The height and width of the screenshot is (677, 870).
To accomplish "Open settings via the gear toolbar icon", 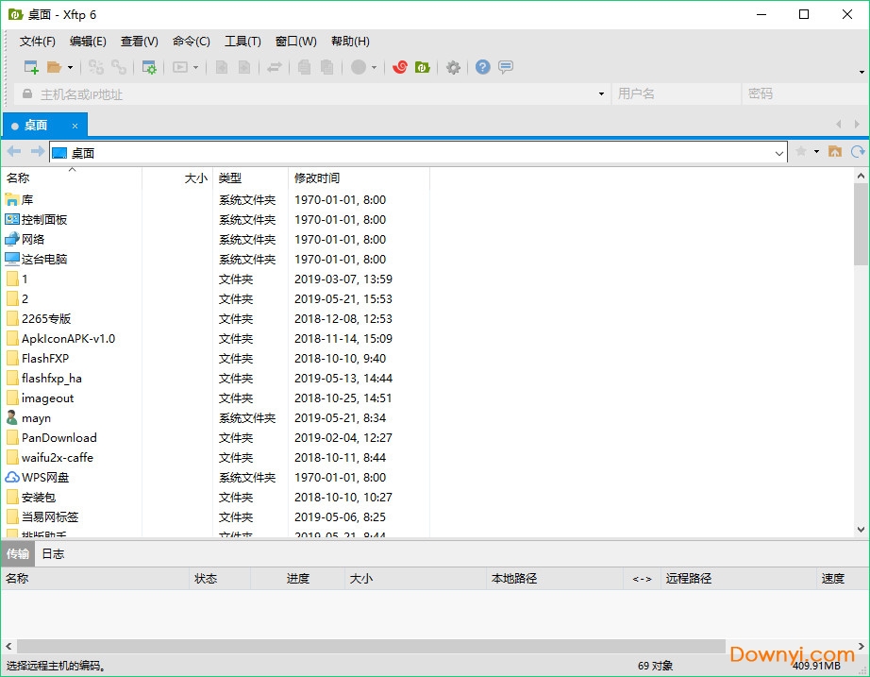I will pos(452,67).
